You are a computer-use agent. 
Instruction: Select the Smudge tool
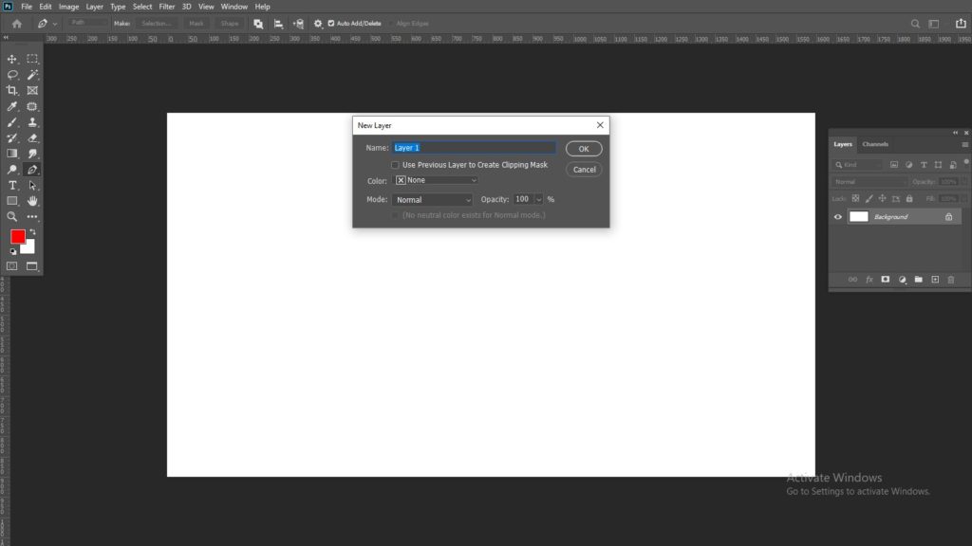pos(32,154)
